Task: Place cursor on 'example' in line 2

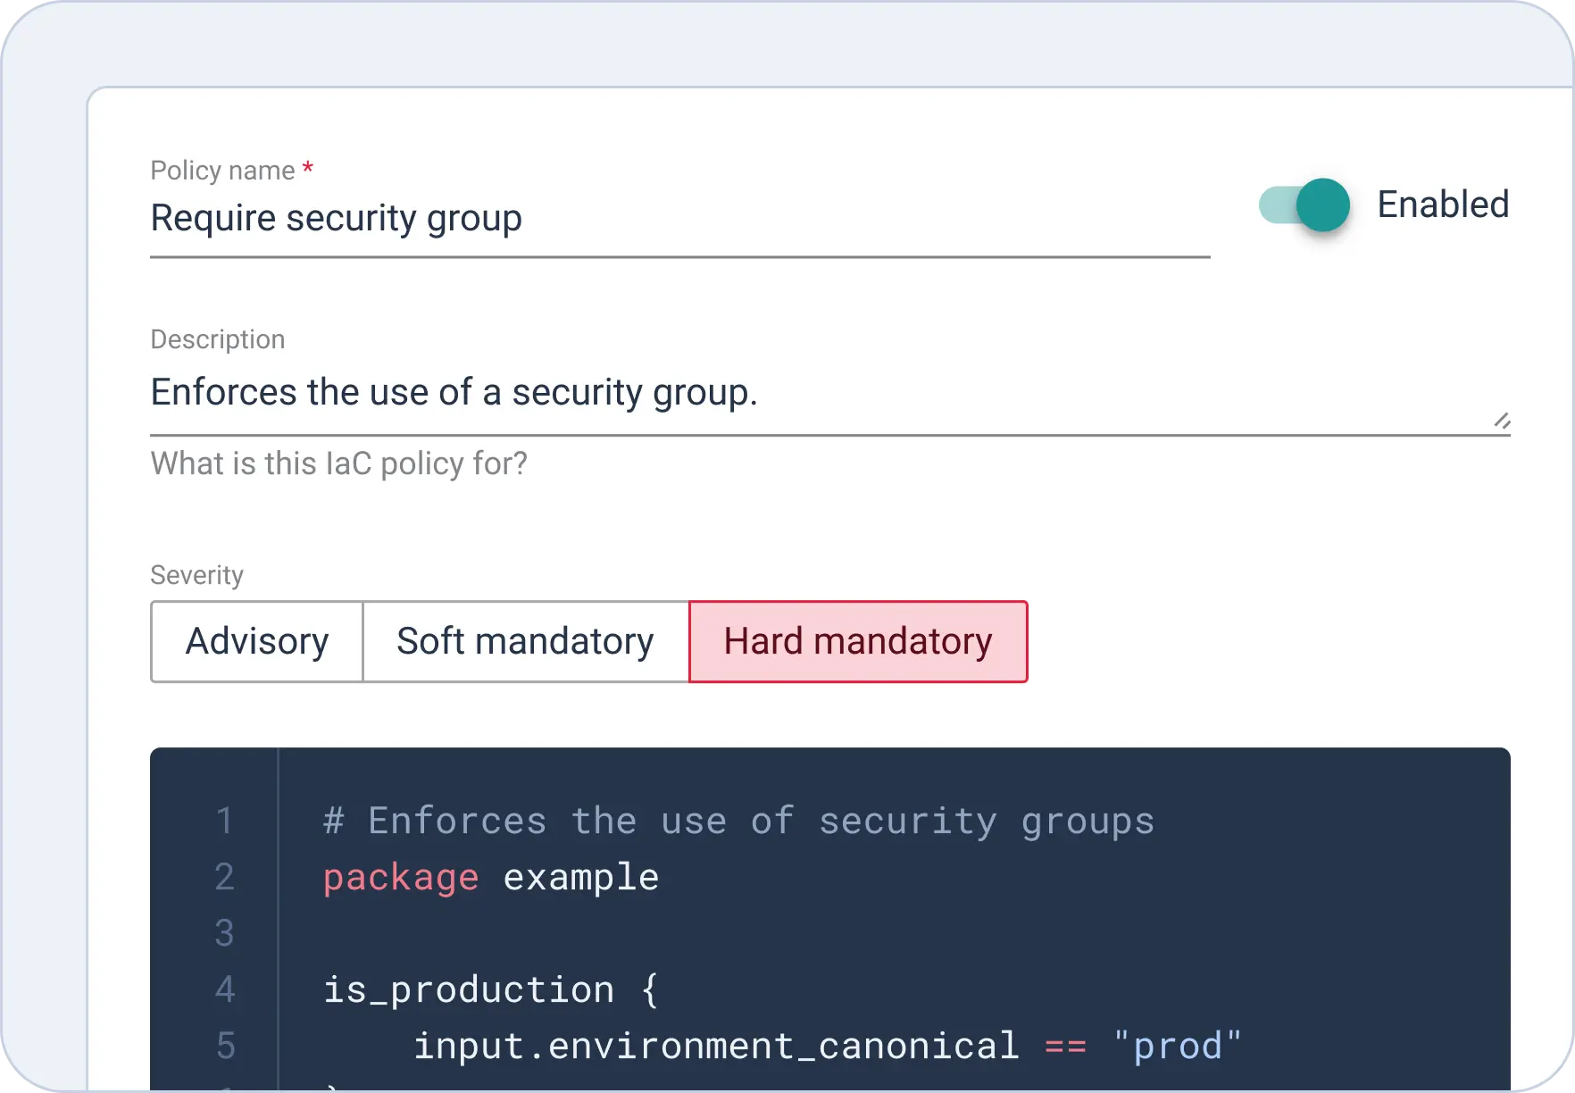Action: point(581,878)
